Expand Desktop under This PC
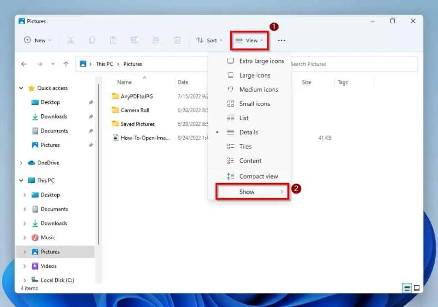The height and width of the screenshot is (307, 438). click(x=24, y=195)
